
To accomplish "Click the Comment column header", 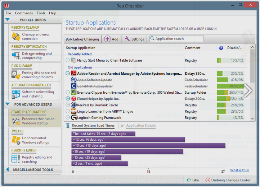I will point(193,48).
